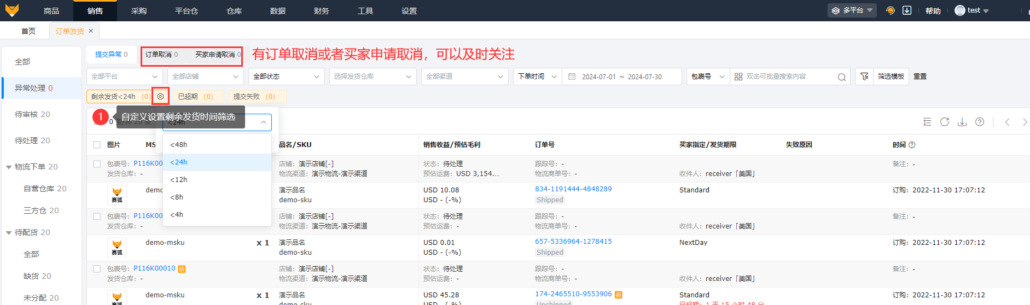The image size is (1030, 305).
Task: Click the help question mark above the table
Action: coord(980,122)
